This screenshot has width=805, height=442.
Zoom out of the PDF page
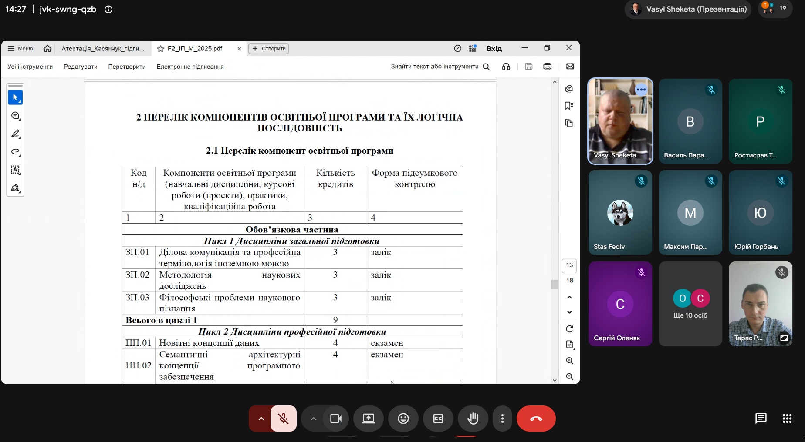click(x=569, y=377)
